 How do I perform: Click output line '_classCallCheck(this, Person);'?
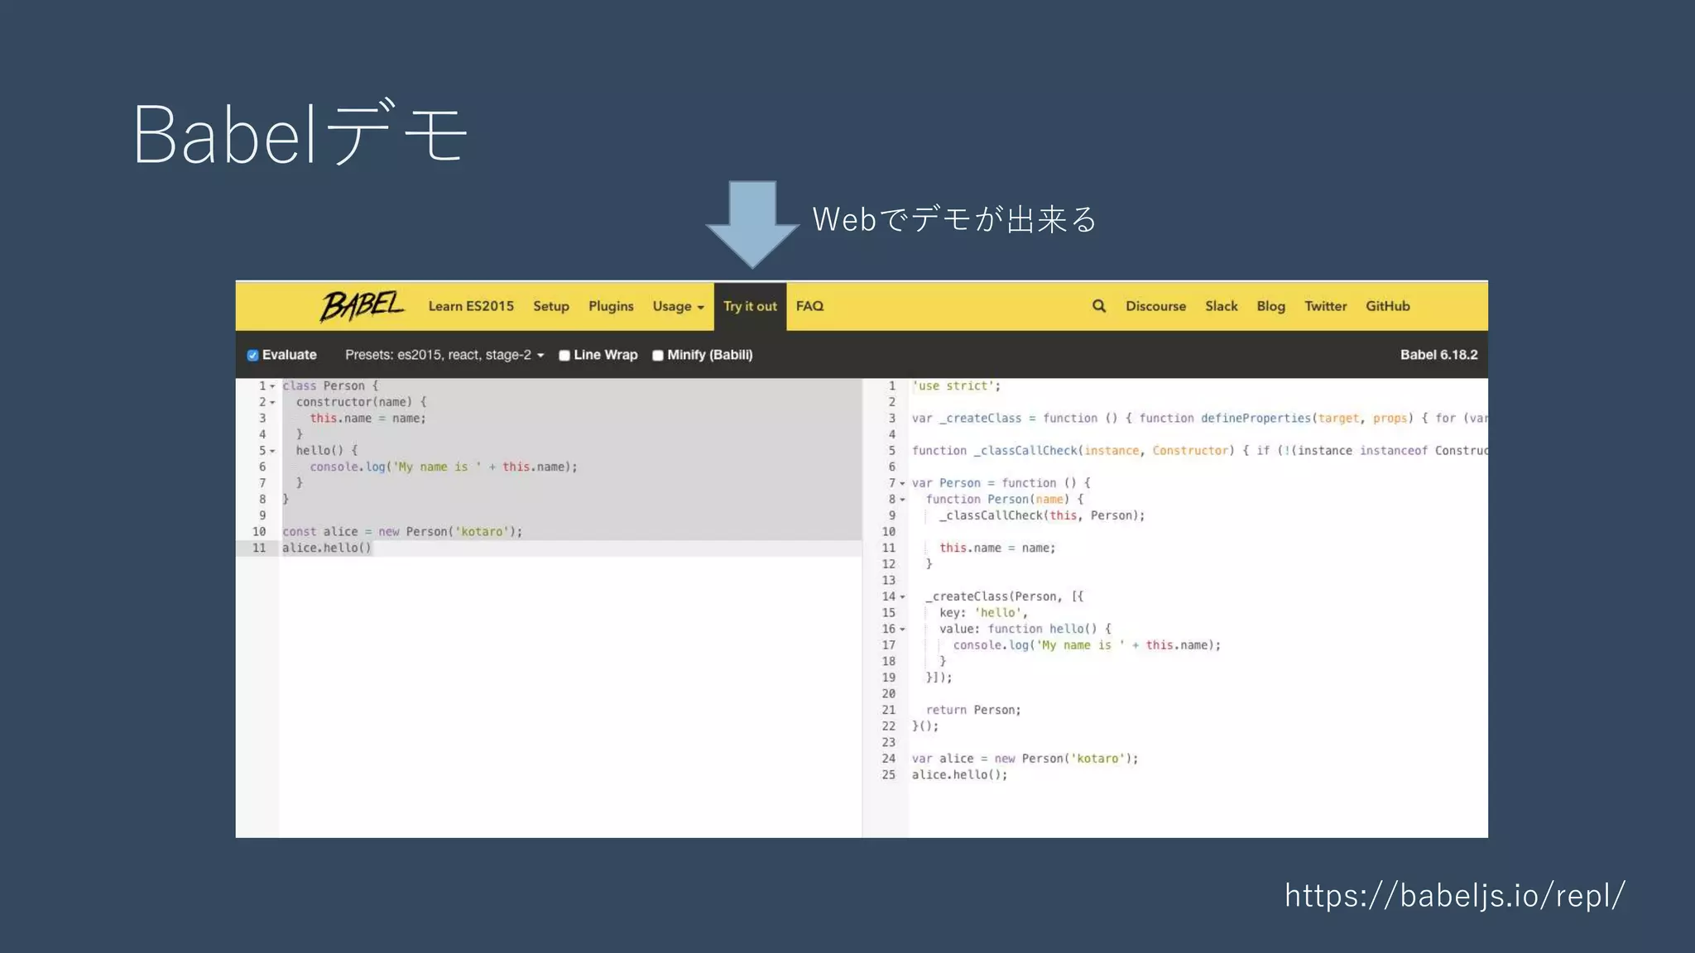[1042, 515]
